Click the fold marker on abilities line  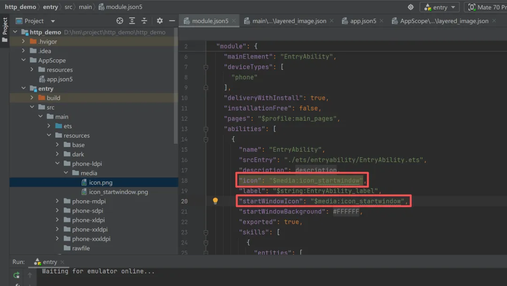tap(206, 129)
